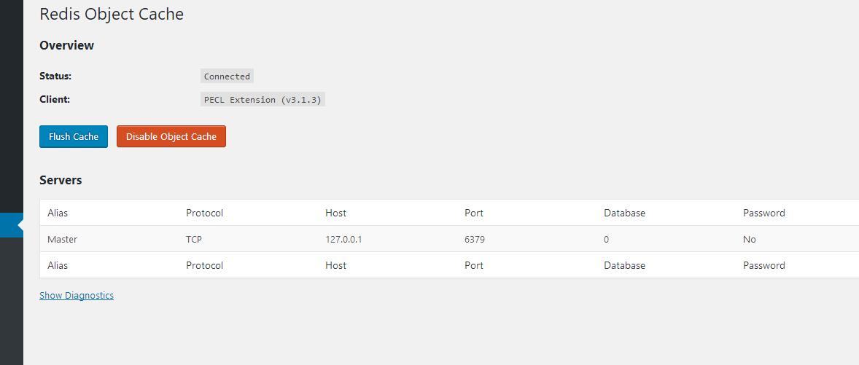Click the Redis Object Cache page title
The image size is (859, 365).
click(x=112, y=15)
